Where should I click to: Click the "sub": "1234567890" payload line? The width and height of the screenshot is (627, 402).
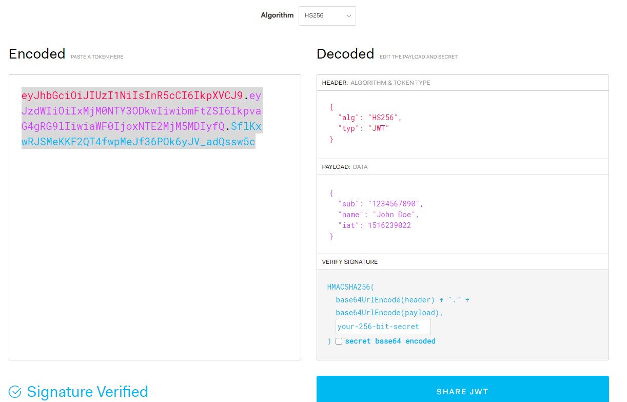[380, 204]
